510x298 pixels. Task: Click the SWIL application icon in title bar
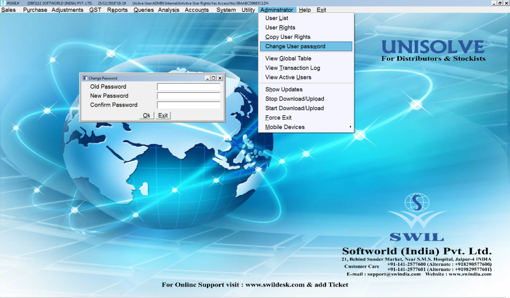[3, 3]
